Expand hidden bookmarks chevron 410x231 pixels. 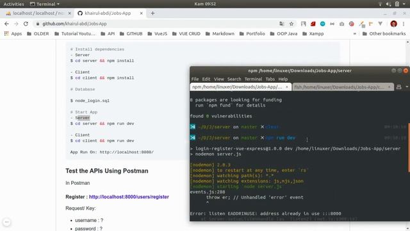click(354, 34)
